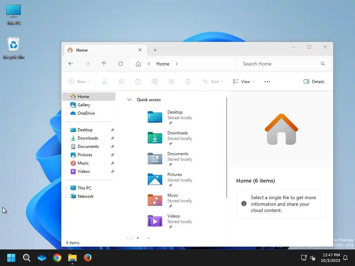Select Home in navigation pane
The width and height of the screenshot is (355, 266).
click(89, 97)
